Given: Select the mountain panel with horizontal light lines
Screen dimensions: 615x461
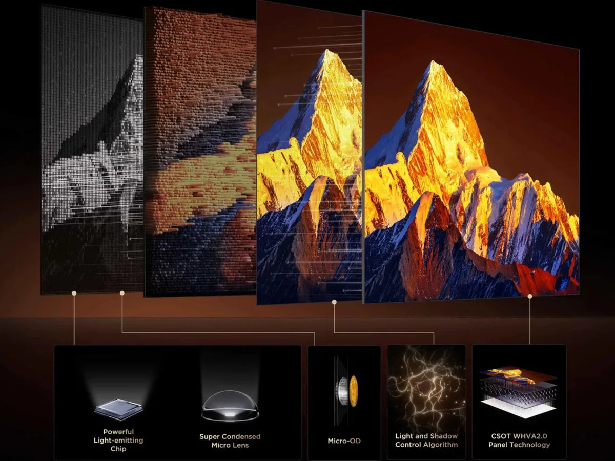Looking at the screenshot, I should [309, 153].
